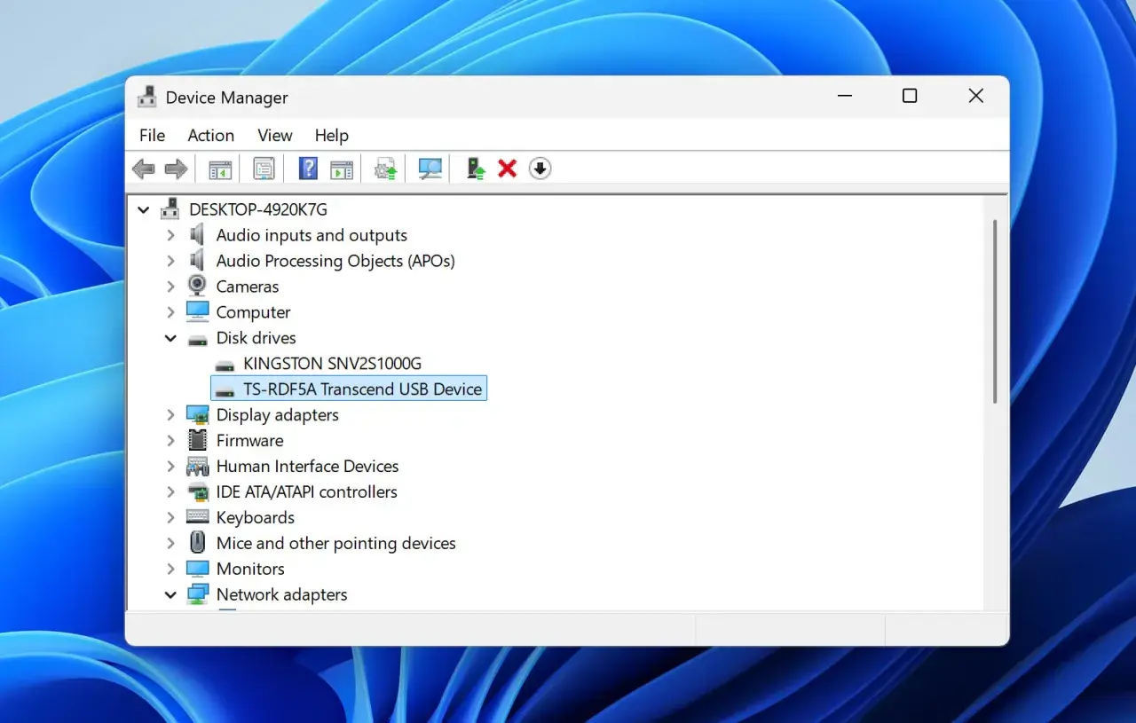Click the IDE ATA/ATAPI controllers icon

(197, 491)
